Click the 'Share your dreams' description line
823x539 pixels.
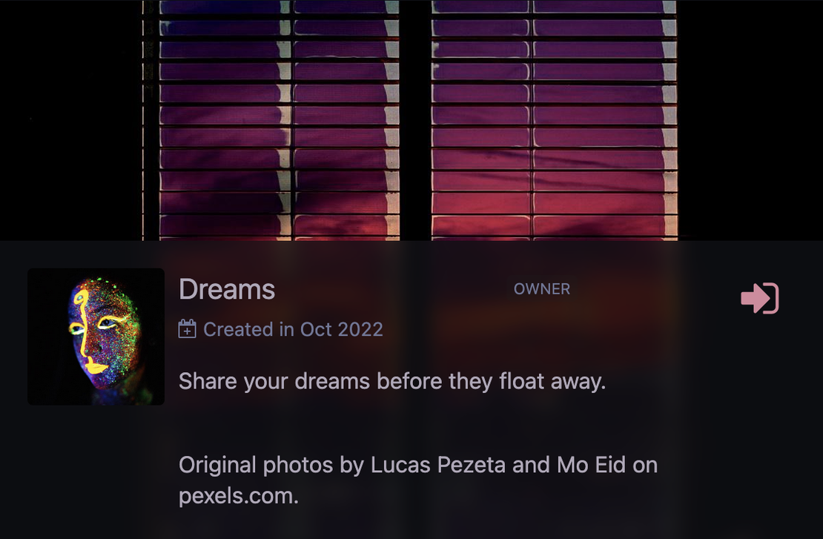click(392, 381)
